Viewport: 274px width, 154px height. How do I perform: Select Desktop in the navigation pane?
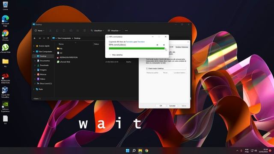43,56
